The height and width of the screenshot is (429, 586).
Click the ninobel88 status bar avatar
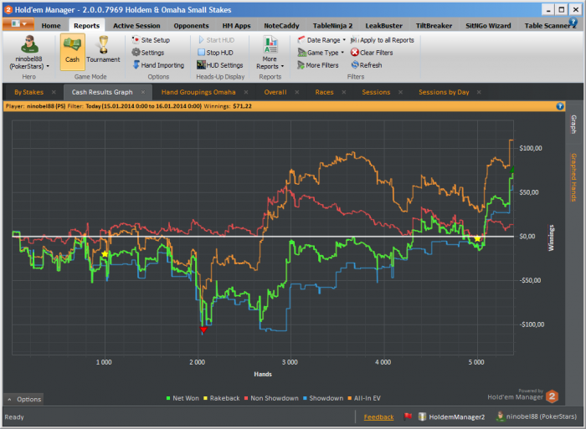pos(500,416)
